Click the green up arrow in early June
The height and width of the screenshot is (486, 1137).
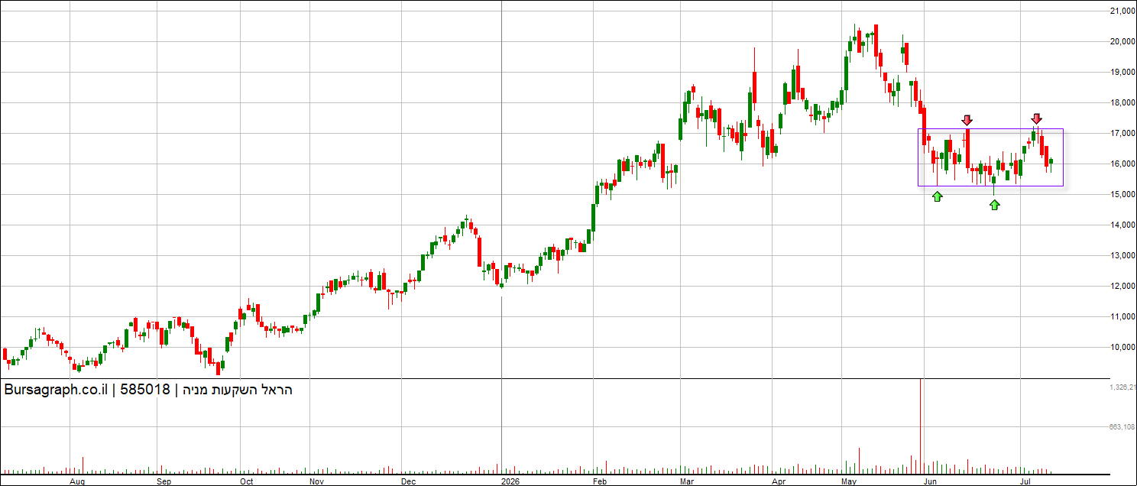938,196
